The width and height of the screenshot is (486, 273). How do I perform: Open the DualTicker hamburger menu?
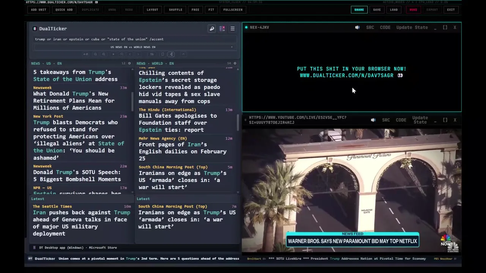pos(232,28)
